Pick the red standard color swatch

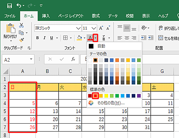95,96
